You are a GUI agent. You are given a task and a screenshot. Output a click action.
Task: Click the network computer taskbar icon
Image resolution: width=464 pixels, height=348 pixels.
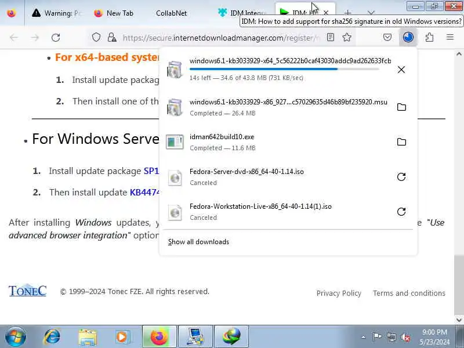[195, 336]
